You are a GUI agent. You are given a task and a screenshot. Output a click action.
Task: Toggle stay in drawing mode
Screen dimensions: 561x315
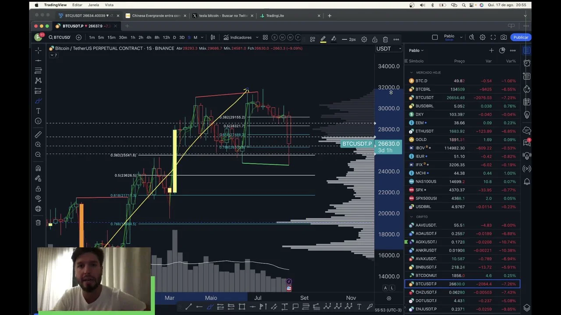[x=38, y=178]
